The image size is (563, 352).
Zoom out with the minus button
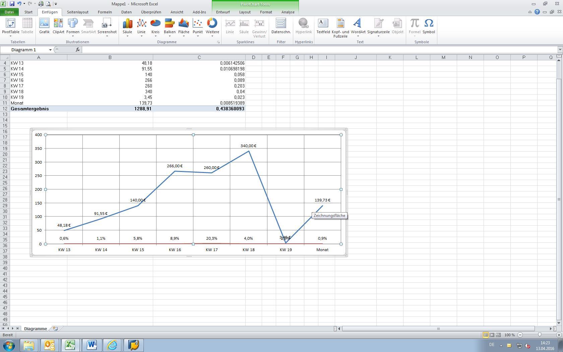coord(520,335)
